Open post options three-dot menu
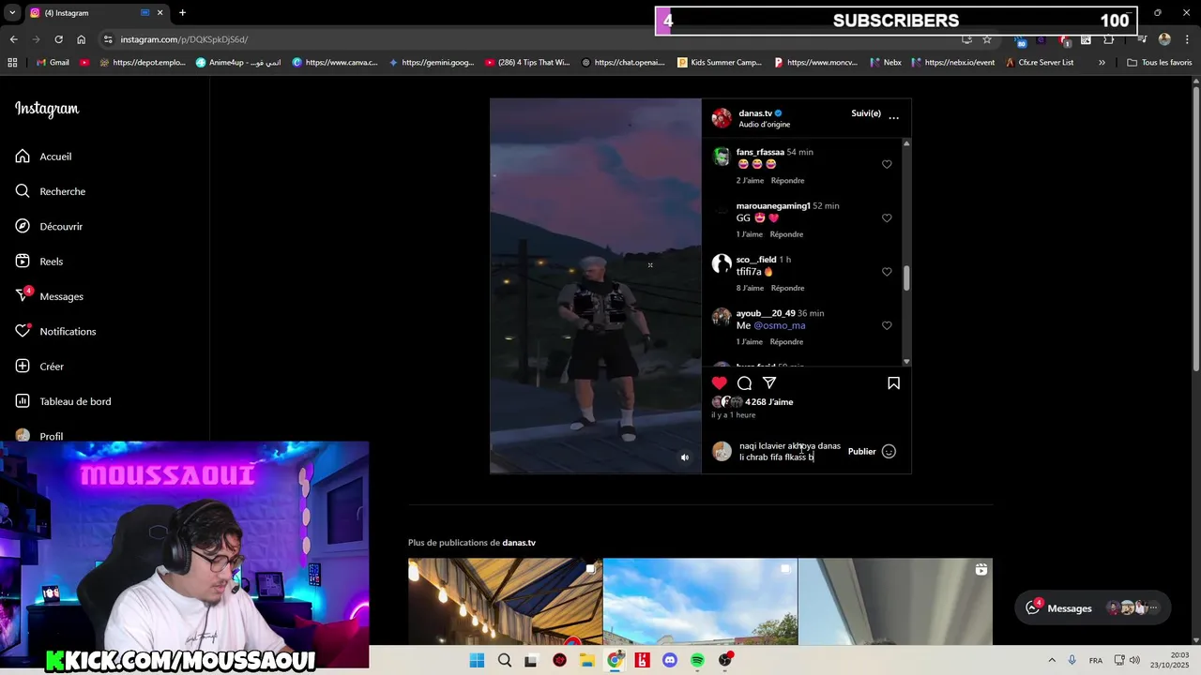The width and height of the screenshot is (1201, 675). [893, 118]
